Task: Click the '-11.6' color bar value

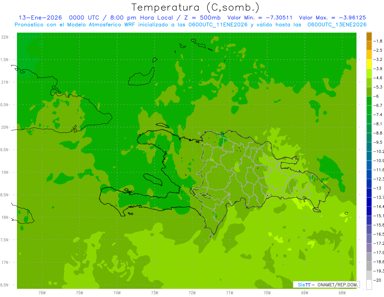Action: [x=379, y=170]
